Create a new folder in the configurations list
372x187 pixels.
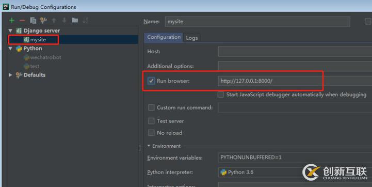(75, 20)
